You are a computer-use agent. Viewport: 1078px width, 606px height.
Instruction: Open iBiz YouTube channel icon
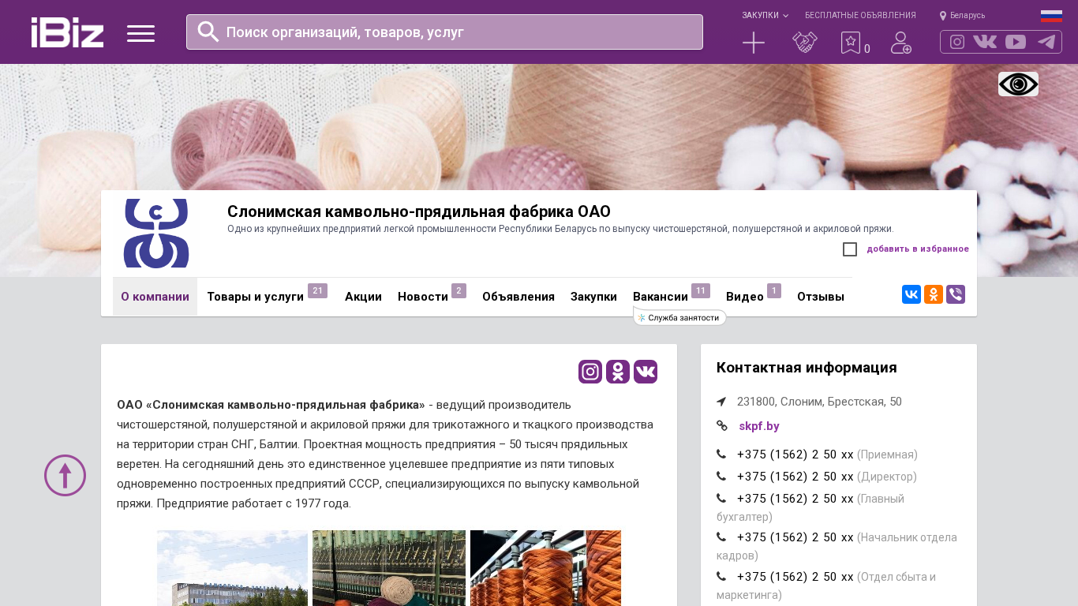coord(1016,42)
